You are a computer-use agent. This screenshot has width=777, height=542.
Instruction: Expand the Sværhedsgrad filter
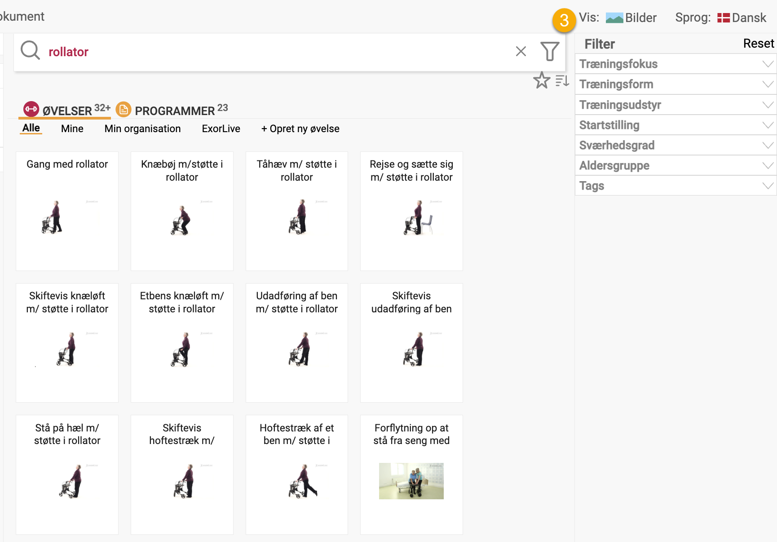(x=675, y=145)
